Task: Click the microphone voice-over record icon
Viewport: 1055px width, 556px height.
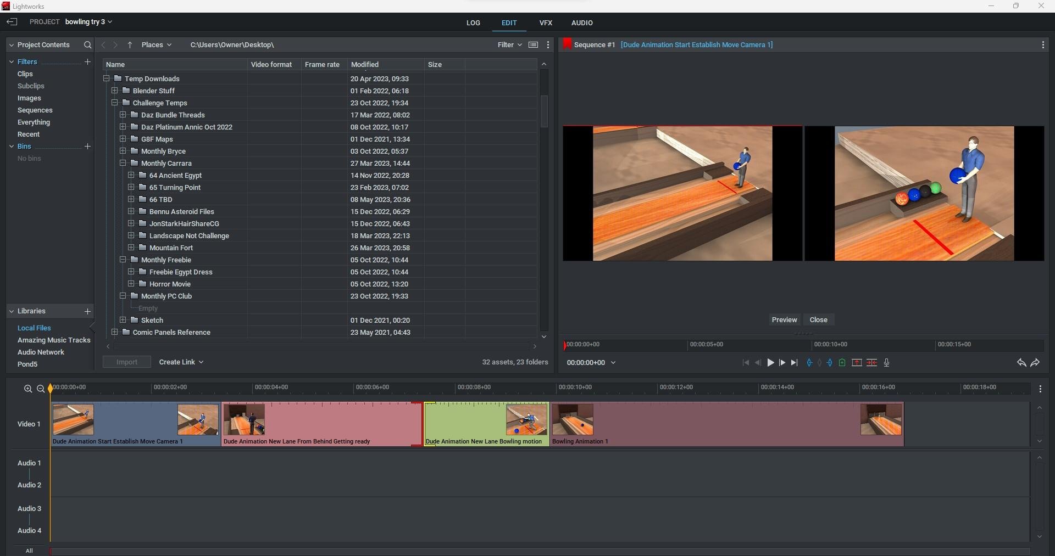Action: click(886, 363)
